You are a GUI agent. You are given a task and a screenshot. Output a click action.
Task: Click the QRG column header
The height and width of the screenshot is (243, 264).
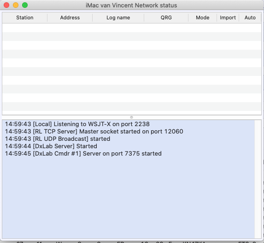pyautogui.click(x=166, y=17)
